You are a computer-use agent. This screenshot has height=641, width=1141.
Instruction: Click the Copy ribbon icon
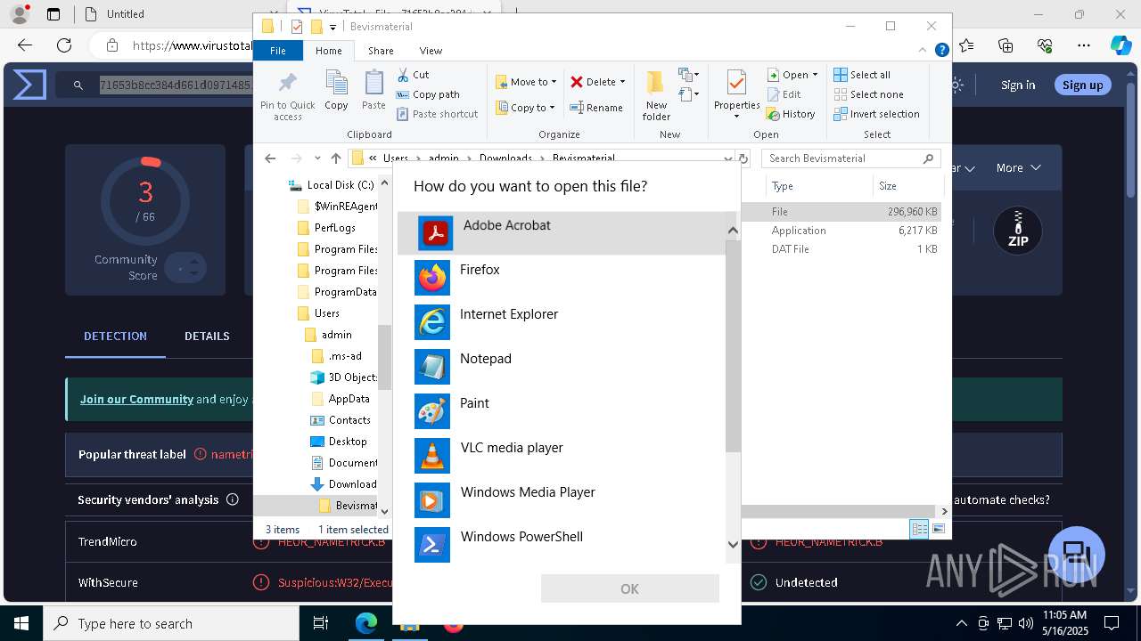click(x=336, y=91)
